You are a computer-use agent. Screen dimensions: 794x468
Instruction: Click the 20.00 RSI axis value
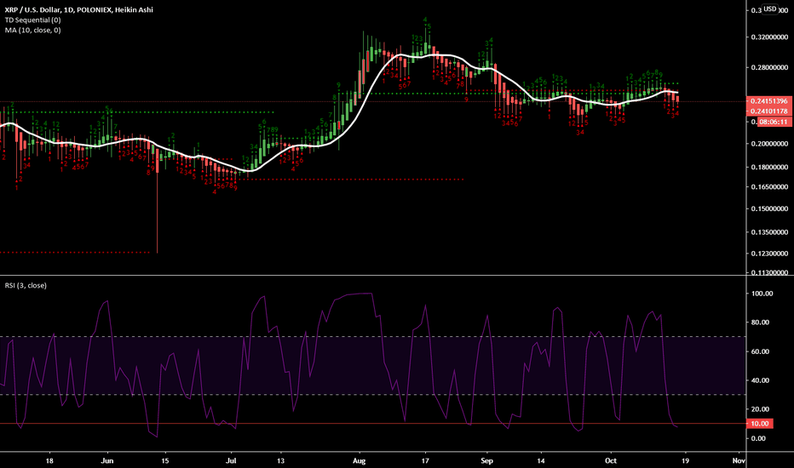tap(761, 409)
